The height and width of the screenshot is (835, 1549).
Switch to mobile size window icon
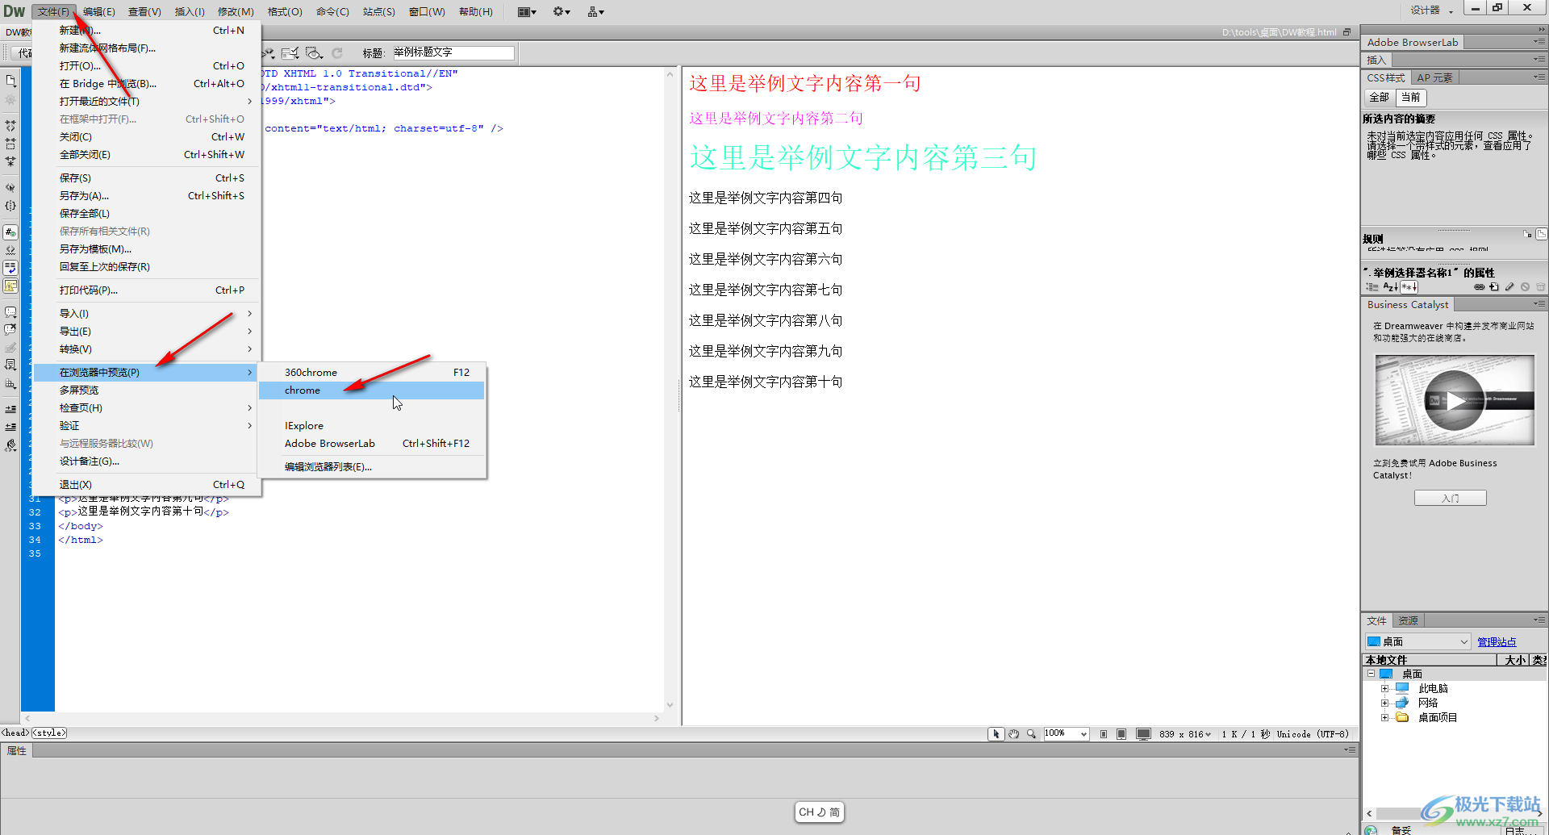point(1104,734)
